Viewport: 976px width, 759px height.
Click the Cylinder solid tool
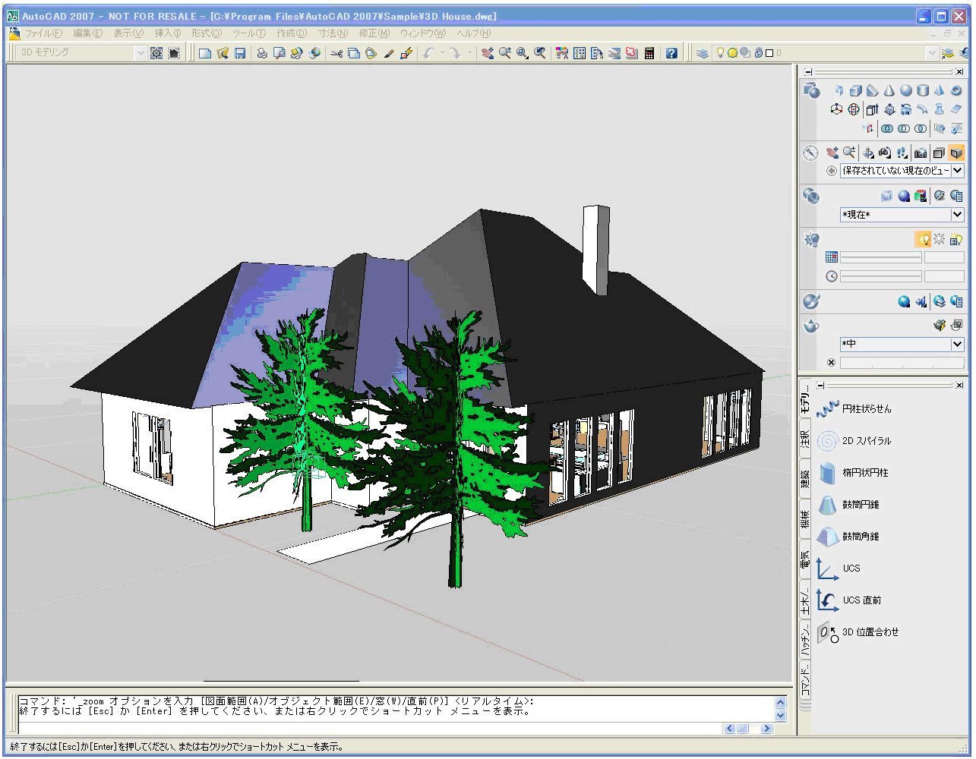(923, 90)
